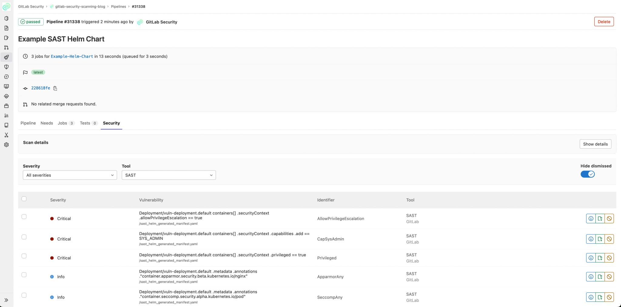Create an issue for the Privileged finding
The width and height of the screenshot is (621, 307).
click(x=600, y=258)
